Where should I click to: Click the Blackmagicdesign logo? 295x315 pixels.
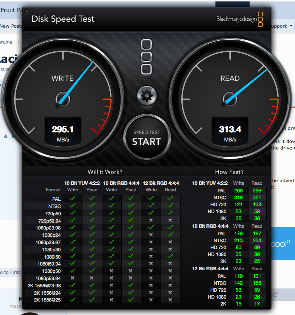239,19
